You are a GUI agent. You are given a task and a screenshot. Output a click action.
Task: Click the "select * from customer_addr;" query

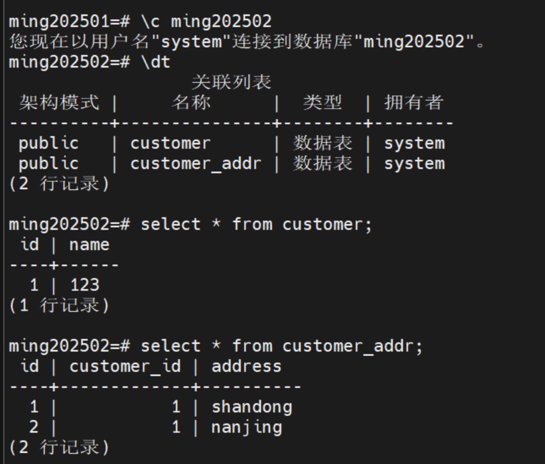click(281, 346)
